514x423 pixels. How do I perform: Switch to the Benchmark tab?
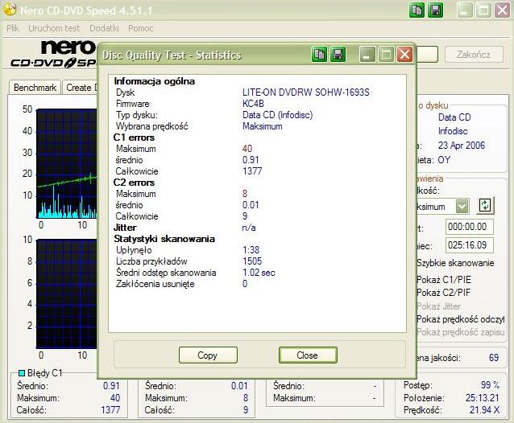(35, 88)
